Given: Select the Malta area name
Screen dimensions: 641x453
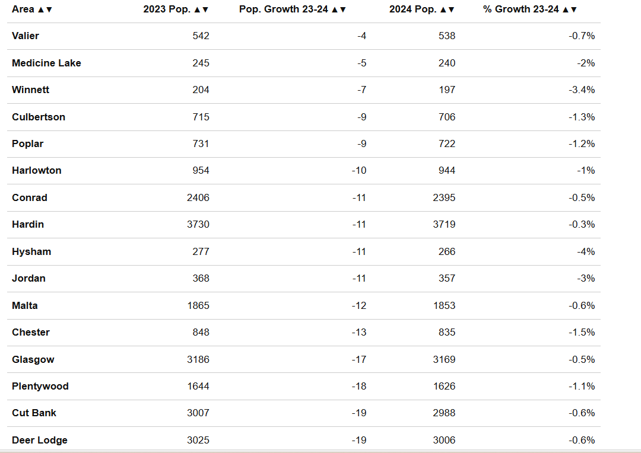Looking at the screenshot, I should pyautogui.click(x=24, y=305).
